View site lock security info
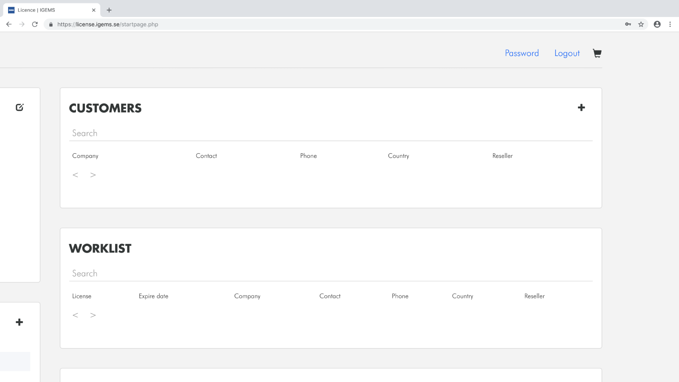The width and height of the screenshot is (679, 382). click(51, 24)
